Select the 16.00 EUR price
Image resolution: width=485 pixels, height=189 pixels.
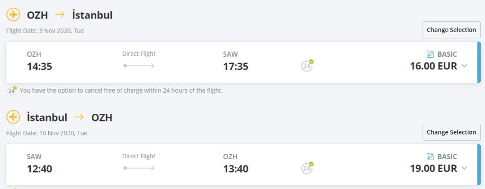coord(433,66)
